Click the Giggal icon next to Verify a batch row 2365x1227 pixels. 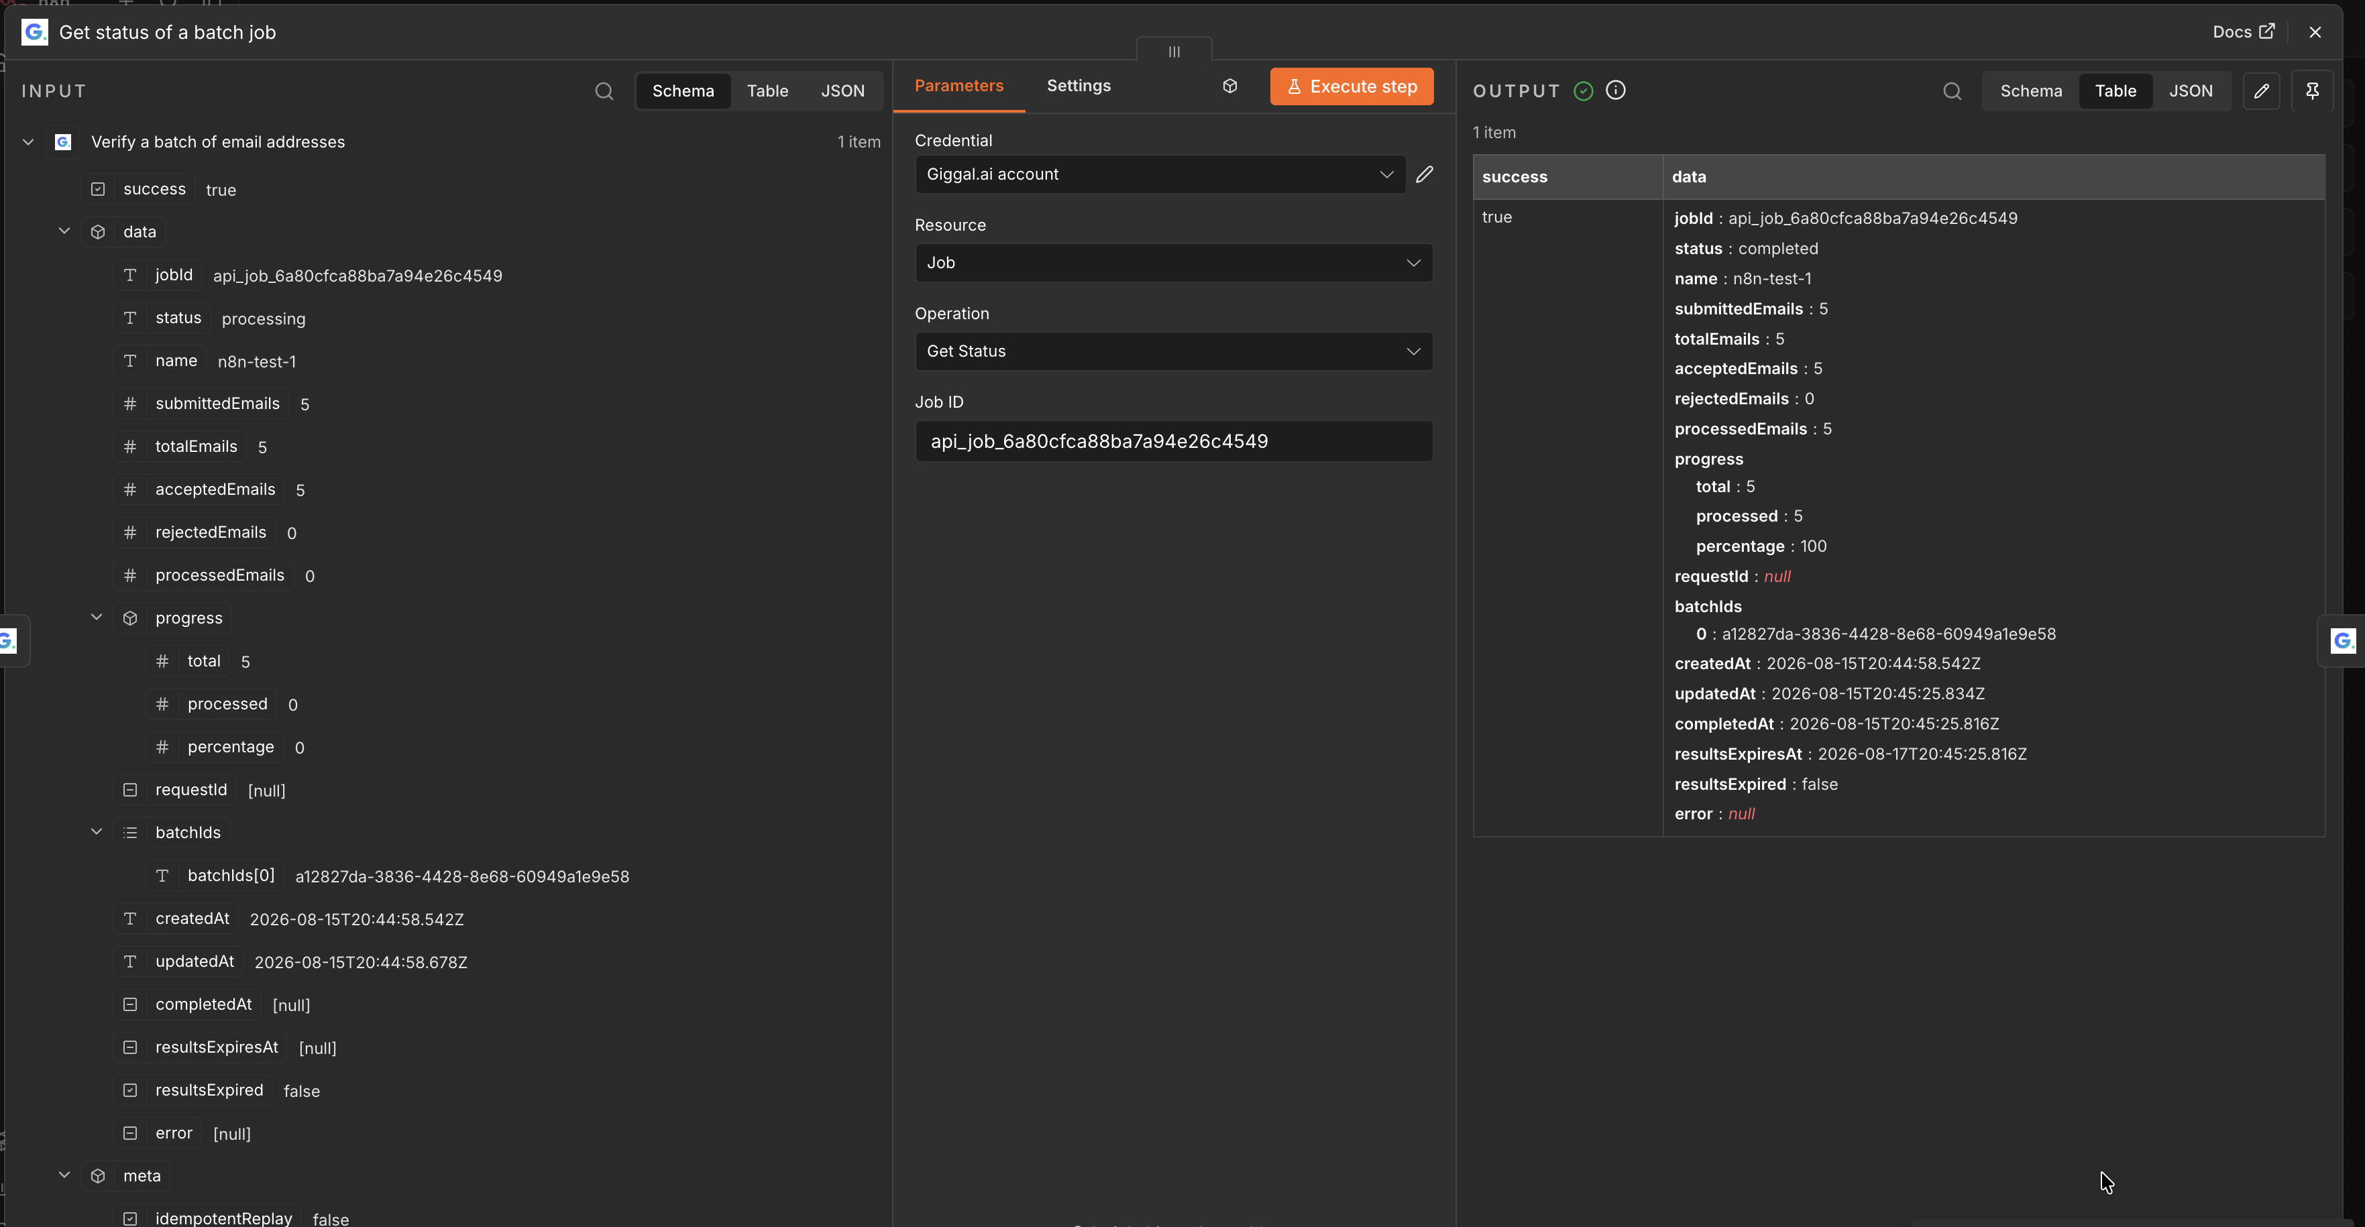tap(62, 142)
